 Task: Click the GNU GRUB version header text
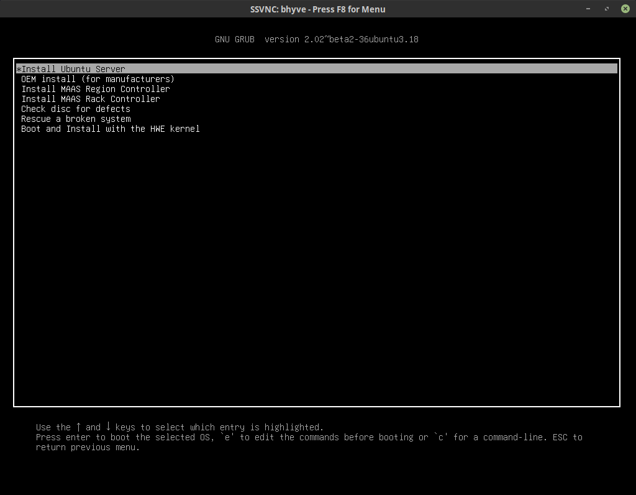click(316, 39)
